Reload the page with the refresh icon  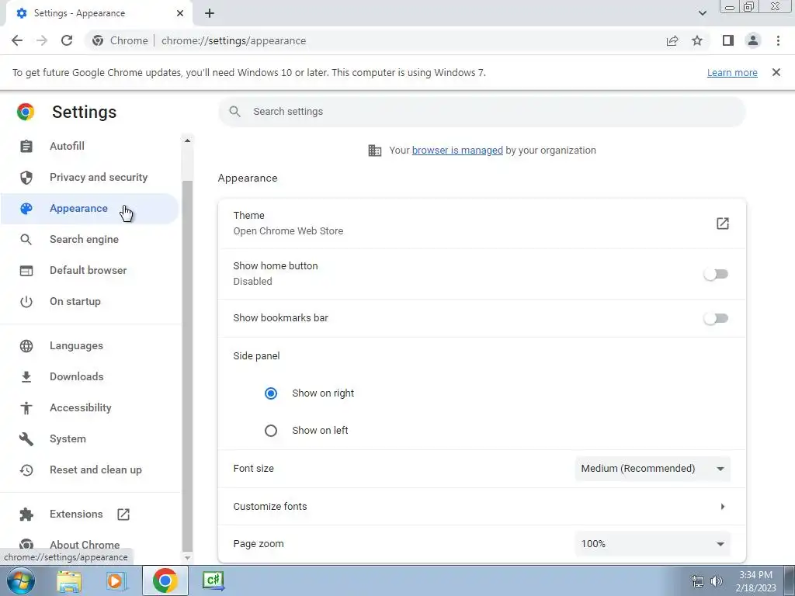(x=67, y=40)
